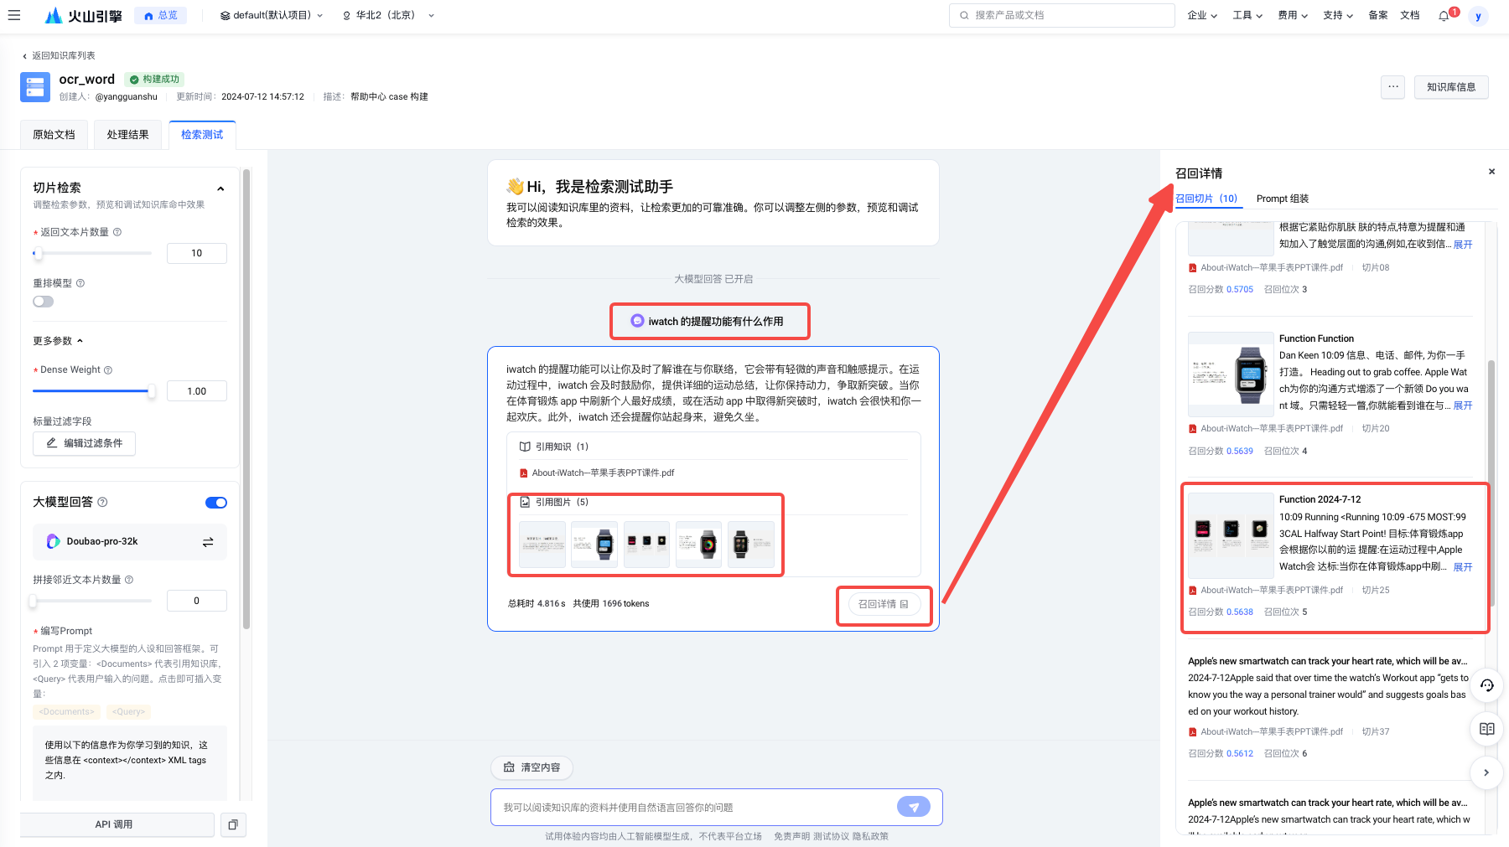The width and height of the screenshot is (1509, 847).
Task: Open the 切片20 watch thumbnail
Action: (1231, 374)
